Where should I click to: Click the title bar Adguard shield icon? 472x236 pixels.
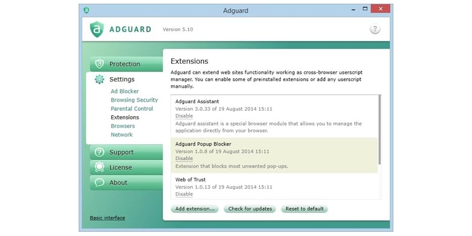pos(86,11)
